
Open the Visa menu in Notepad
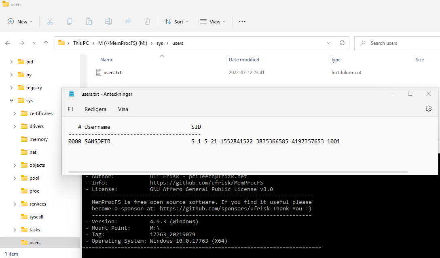point(123,109)
